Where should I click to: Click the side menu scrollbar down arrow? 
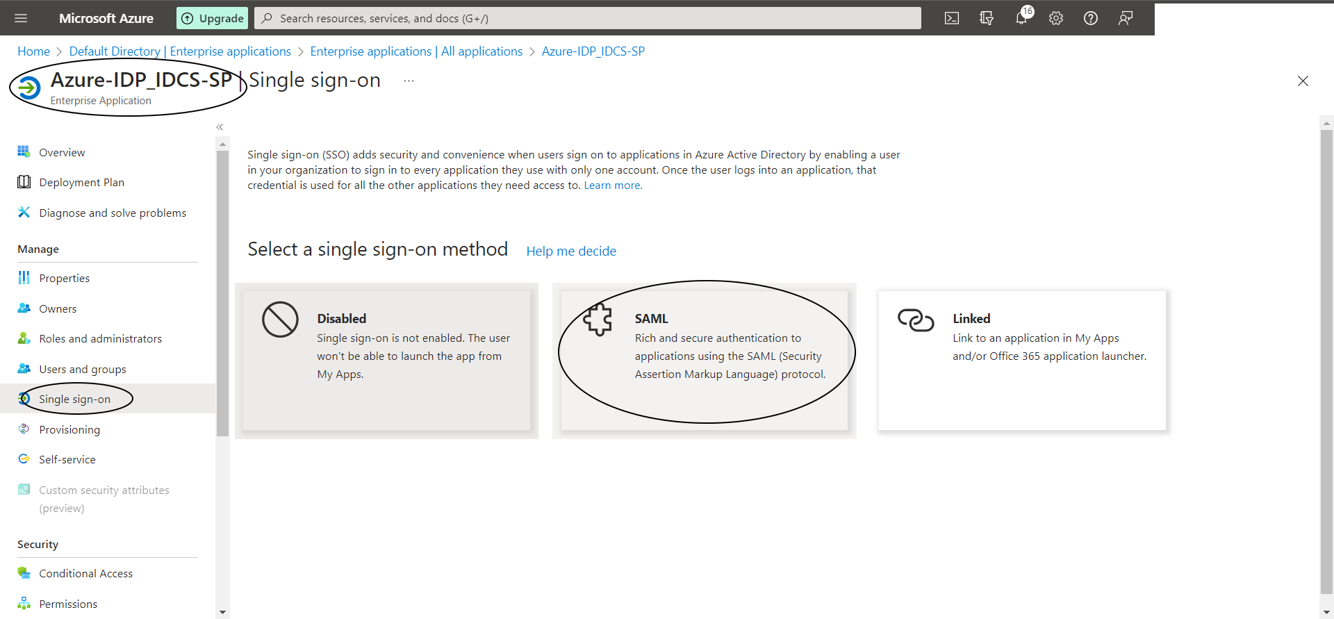point(222,612)
